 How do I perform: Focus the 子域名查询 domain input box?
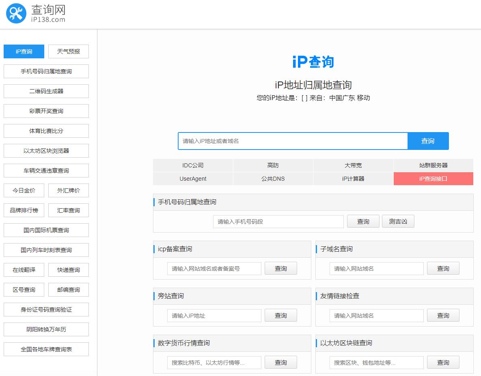376,268
